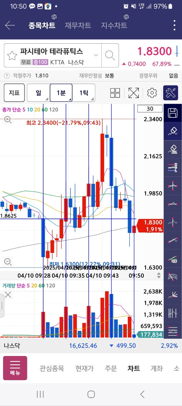Expand the stock name dropdown chevron

click(x=96, y=55)
